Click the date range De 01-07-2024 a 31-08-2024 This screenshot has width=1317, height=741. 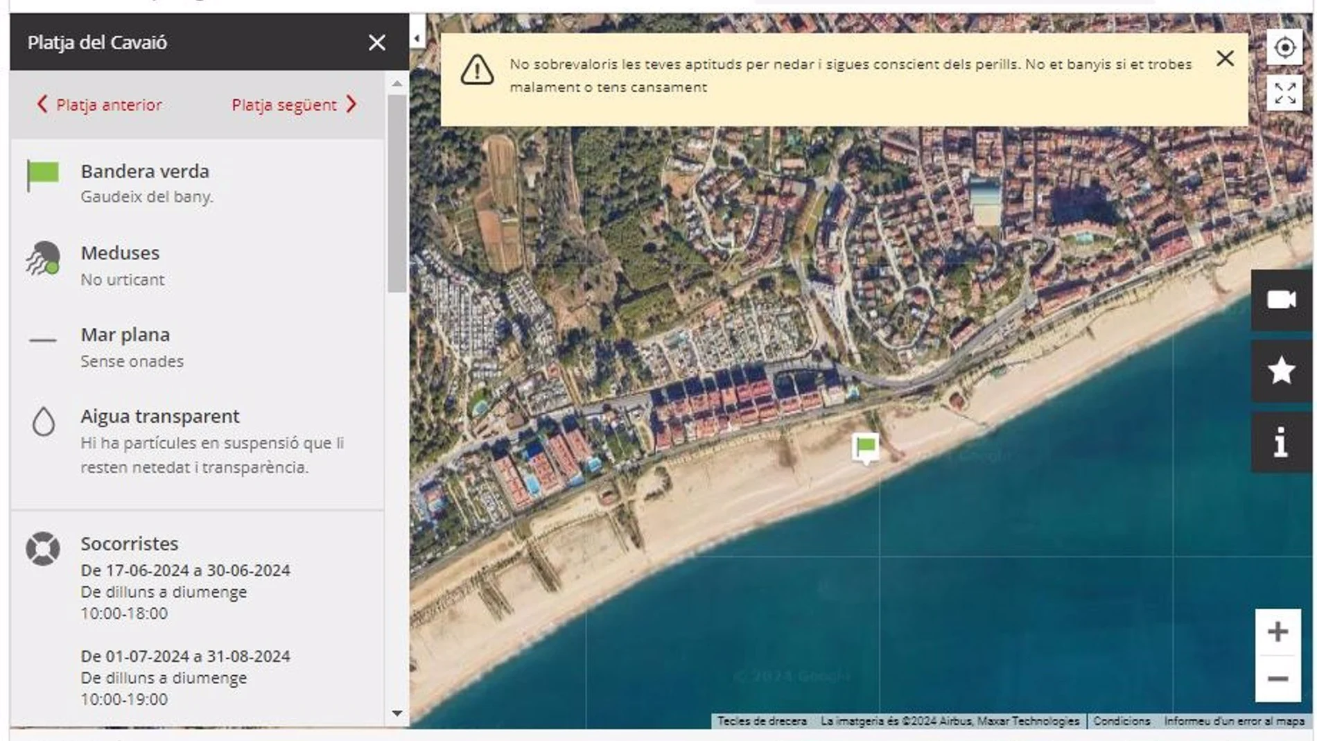point(185,656)
